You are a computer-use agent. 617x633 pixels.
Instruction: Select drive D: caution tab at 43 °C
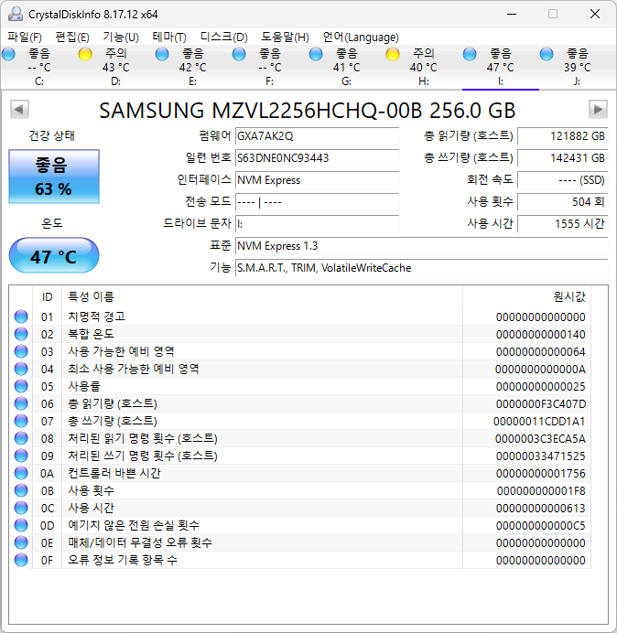pyautogui.click(x=115, y=67)
